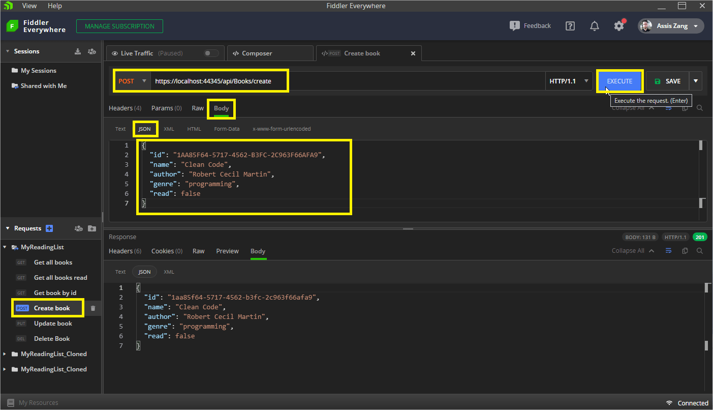Click the help question mark icon

pyautogui.click(x=570, y=26)
